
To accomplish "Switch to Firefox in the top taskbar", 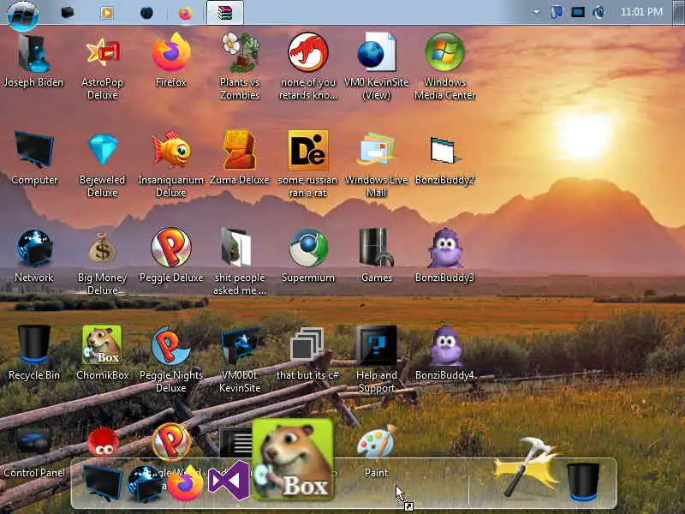I will (186, 13).
